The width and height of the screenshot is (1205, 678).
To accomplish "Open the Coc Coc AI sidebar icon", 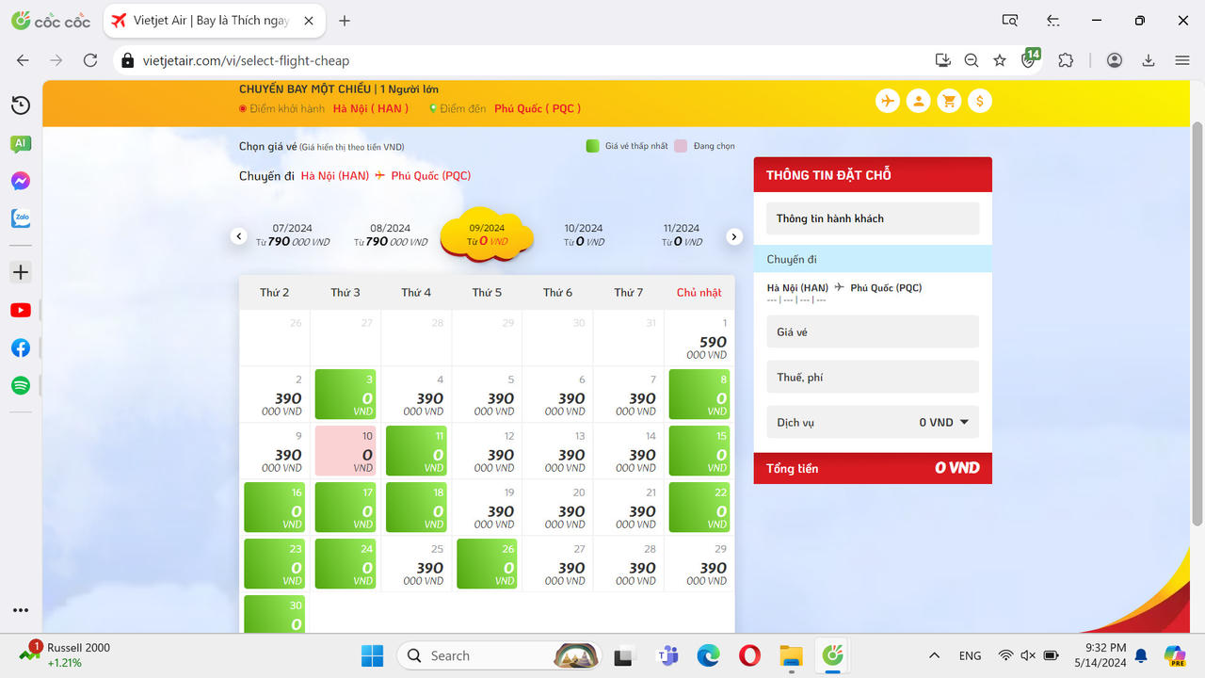I will coord(20,143).
